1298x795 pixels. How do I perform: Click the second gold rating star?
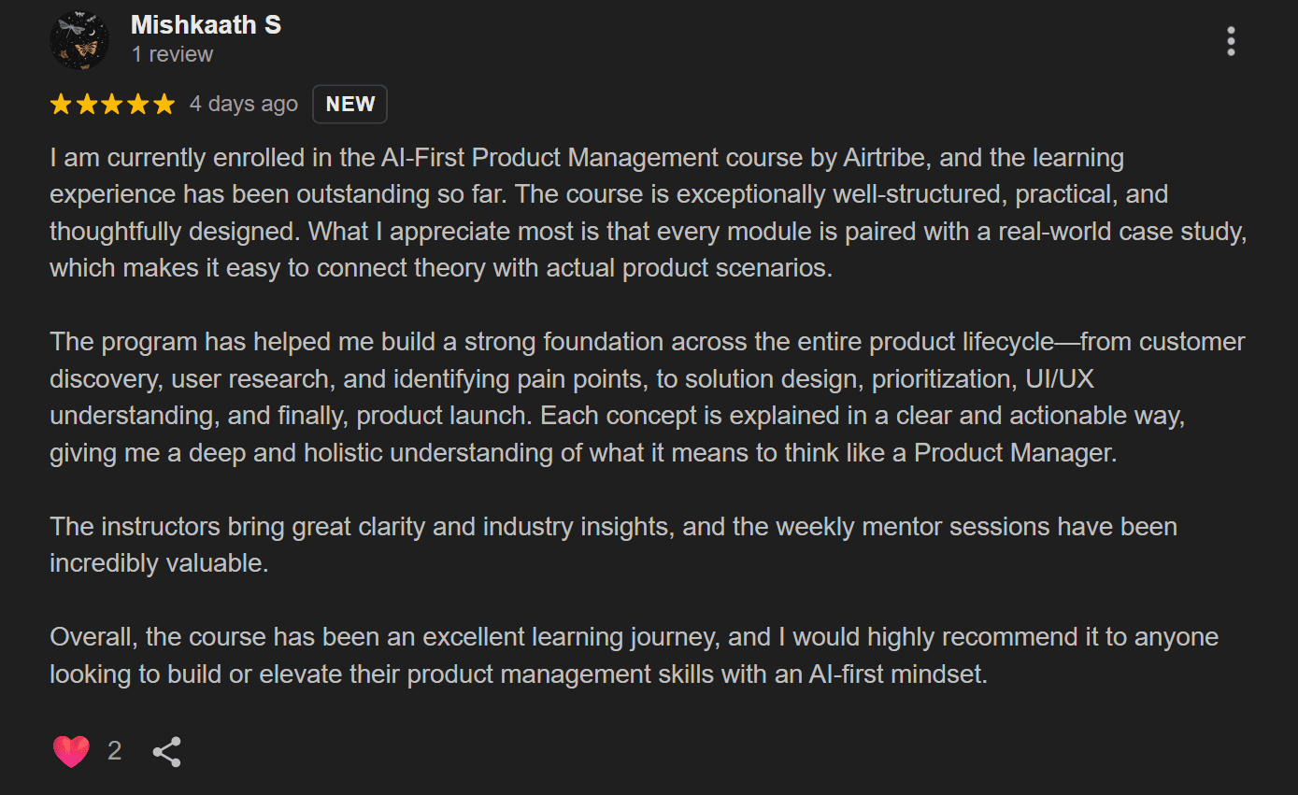click(x=87, y=105)
